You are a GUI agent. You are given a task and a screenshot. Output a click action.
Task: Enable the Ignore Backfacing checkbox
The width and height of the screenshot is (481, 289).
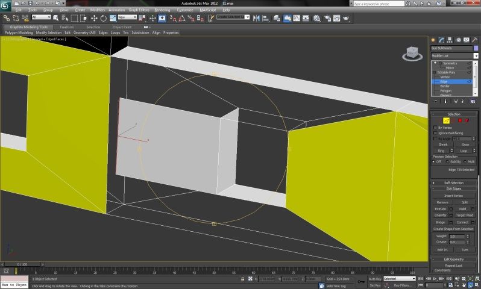[x=435, y=133]
